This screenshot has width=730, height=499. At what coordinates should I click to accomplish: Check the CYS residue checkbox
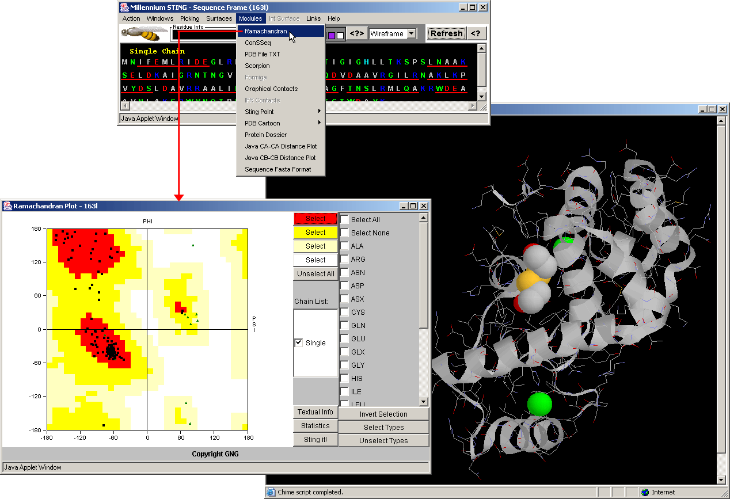[344, 312]
